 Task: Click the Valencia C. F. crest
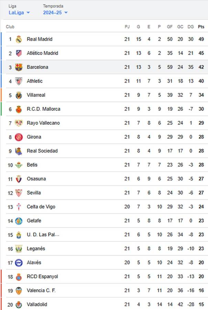[19, 290]
